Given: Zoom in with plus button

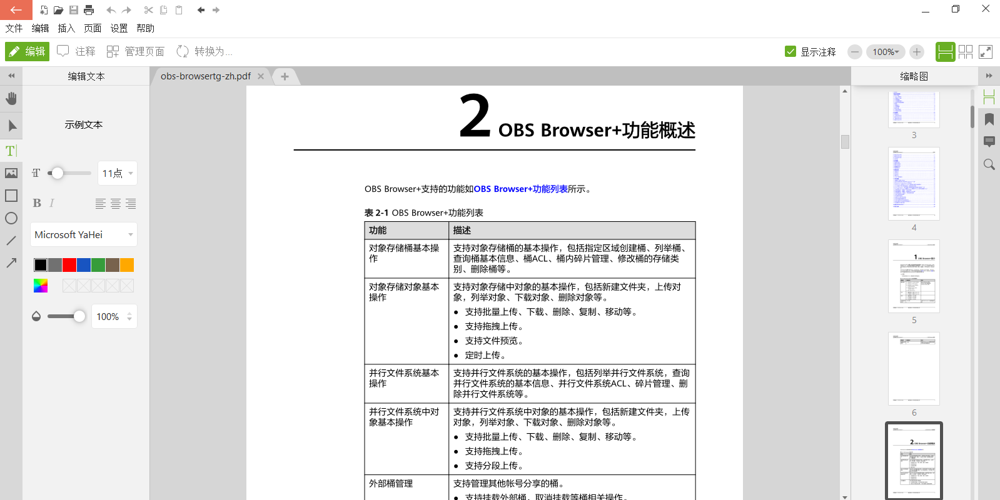Looking at the screenshot, I should pos(917,52).
